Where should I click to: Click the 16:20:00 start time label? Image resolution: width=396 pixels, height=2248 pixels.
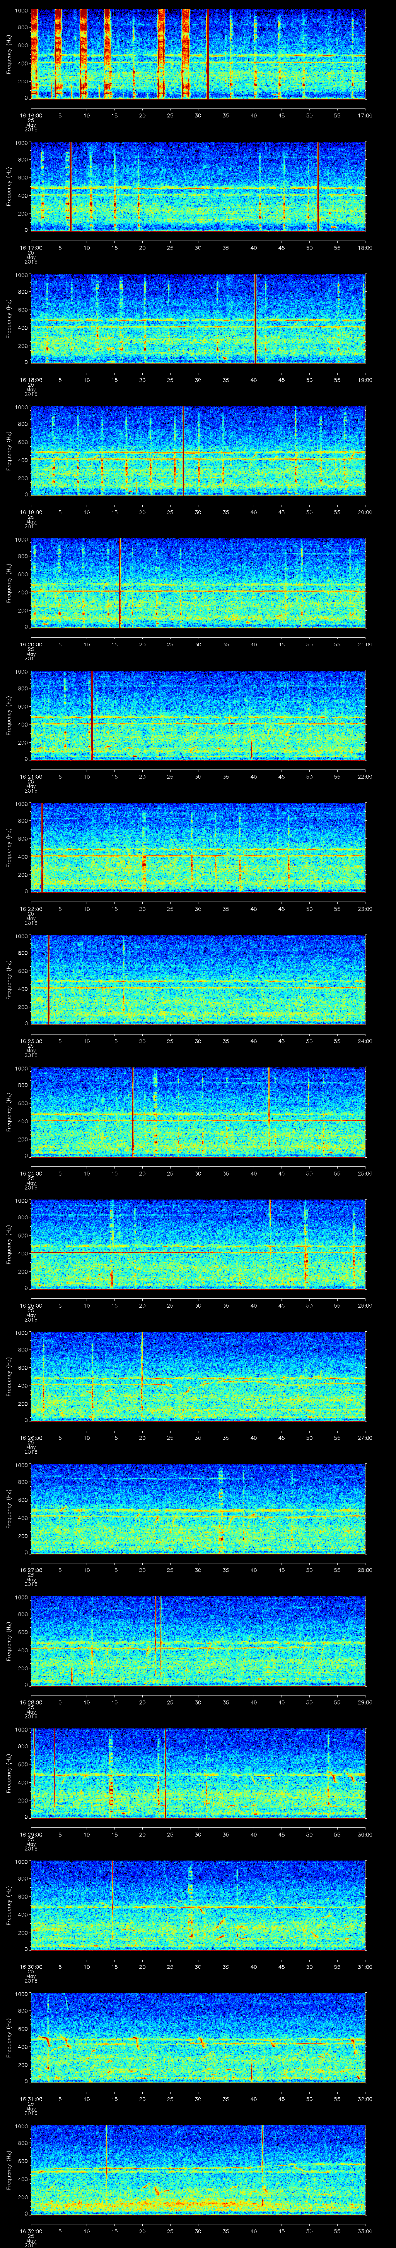tap(31, 644)
